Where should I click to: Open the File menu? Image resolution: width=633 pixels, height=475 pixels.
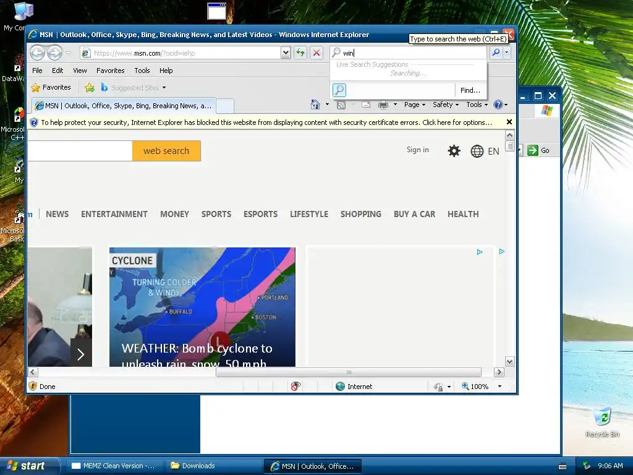tap(37, 71)
